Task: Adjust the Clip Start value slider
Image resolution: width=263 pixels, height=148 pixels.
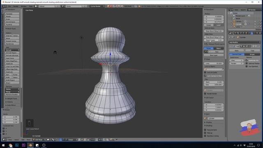Action: 214,82
